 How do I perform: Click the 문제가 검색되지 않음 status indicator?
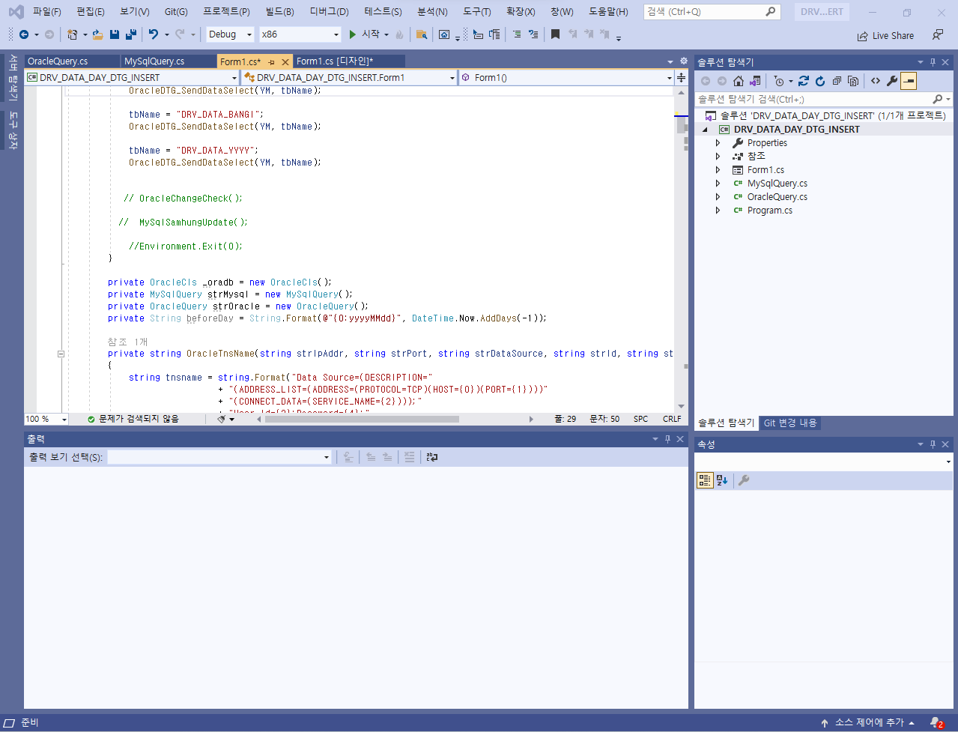(133, 419)
